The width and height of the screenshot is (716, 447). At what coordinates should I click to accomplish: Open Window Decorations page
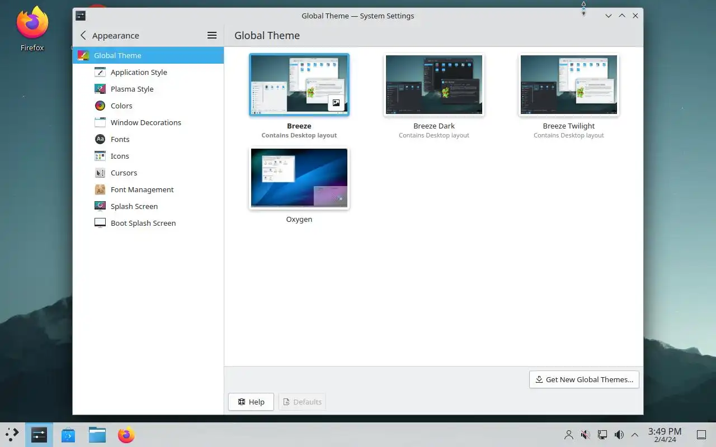tap(148, 122)
